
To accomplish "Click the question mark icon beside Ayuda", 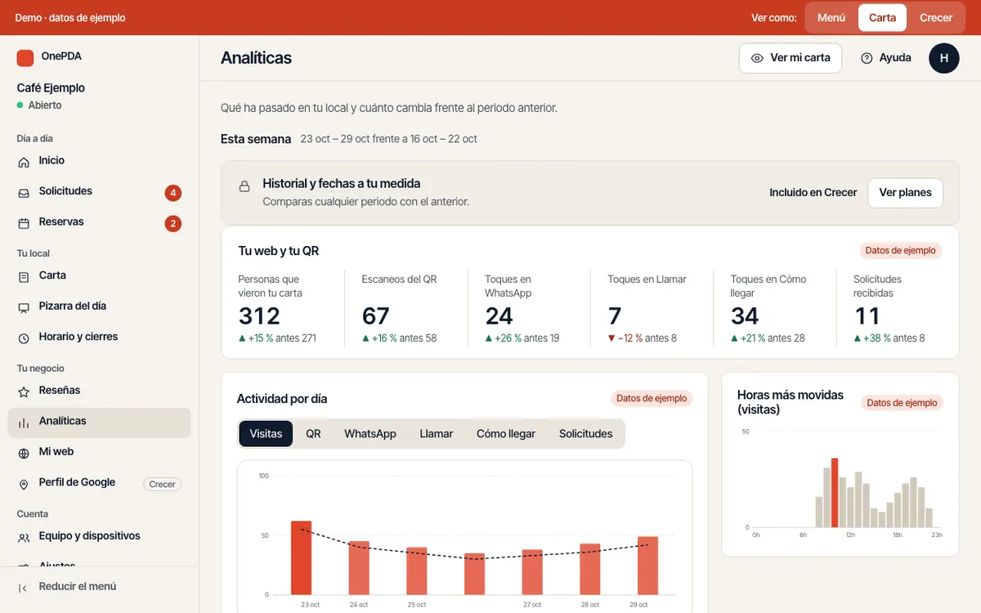I will pos(867,58).
